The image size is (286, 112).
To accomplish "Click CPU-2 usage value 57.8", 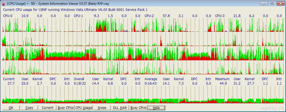I will [166, 16].
